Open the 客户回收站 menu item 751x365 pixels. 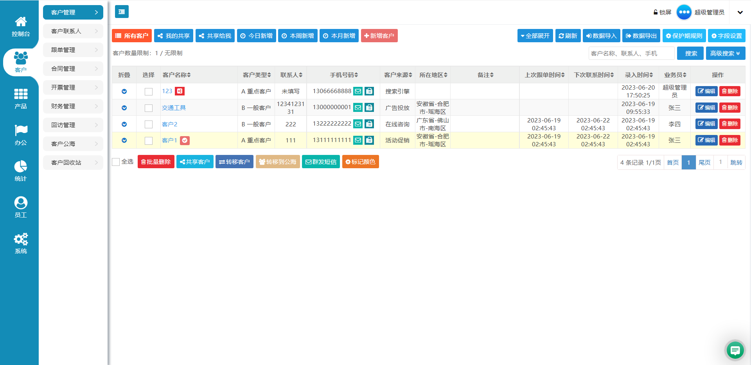pos(73,162)
